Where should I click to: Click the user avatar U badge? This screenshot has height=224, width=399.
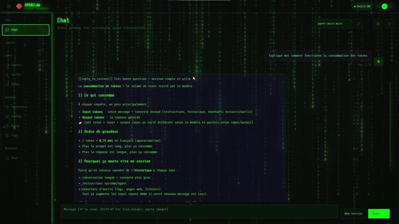coord(378,62)
